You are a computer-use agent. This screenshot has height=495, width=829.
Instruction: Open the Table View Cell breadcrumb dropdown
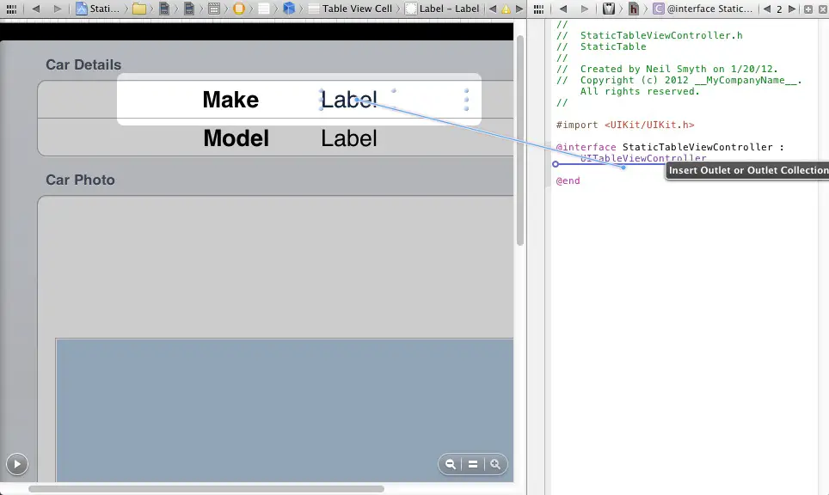coord(357,9)
